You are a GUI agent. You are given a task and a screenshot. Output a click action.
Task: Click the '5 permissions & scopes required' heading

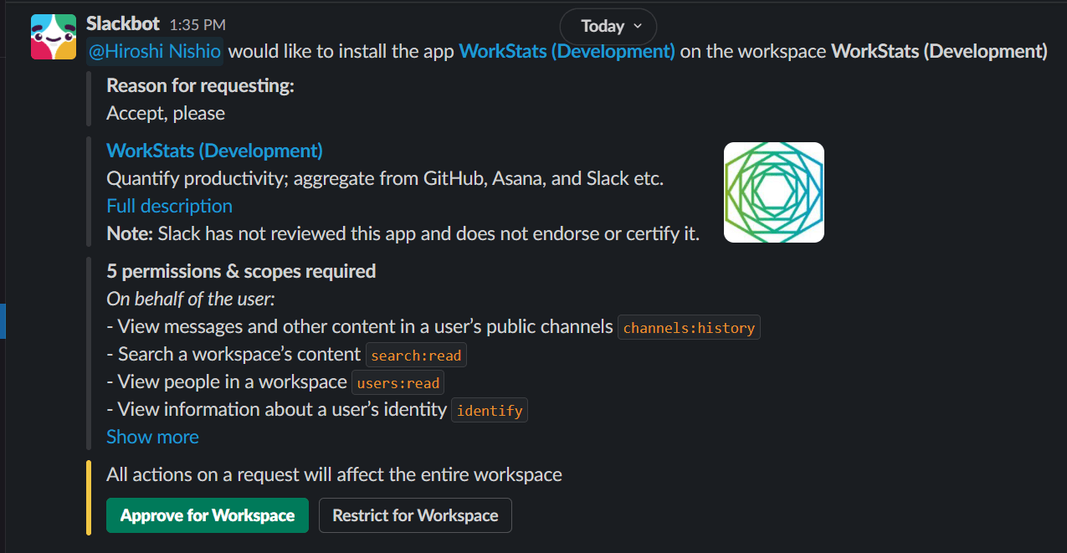(241, 271)
